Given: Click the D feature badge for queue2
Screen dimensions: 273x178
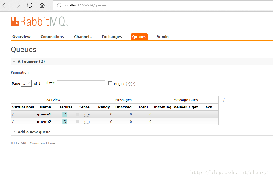Looking at the screenshot, I should 65,122.
